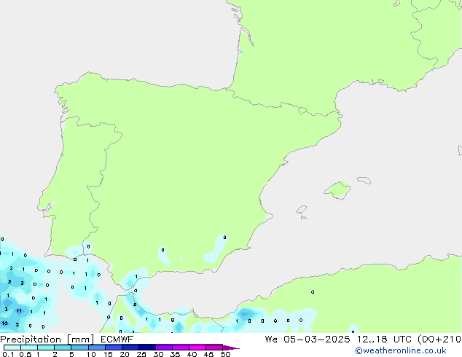Screen dimensions: 462x357
Task: Click the '35' label on the legend scale
Action: [175, 354]
